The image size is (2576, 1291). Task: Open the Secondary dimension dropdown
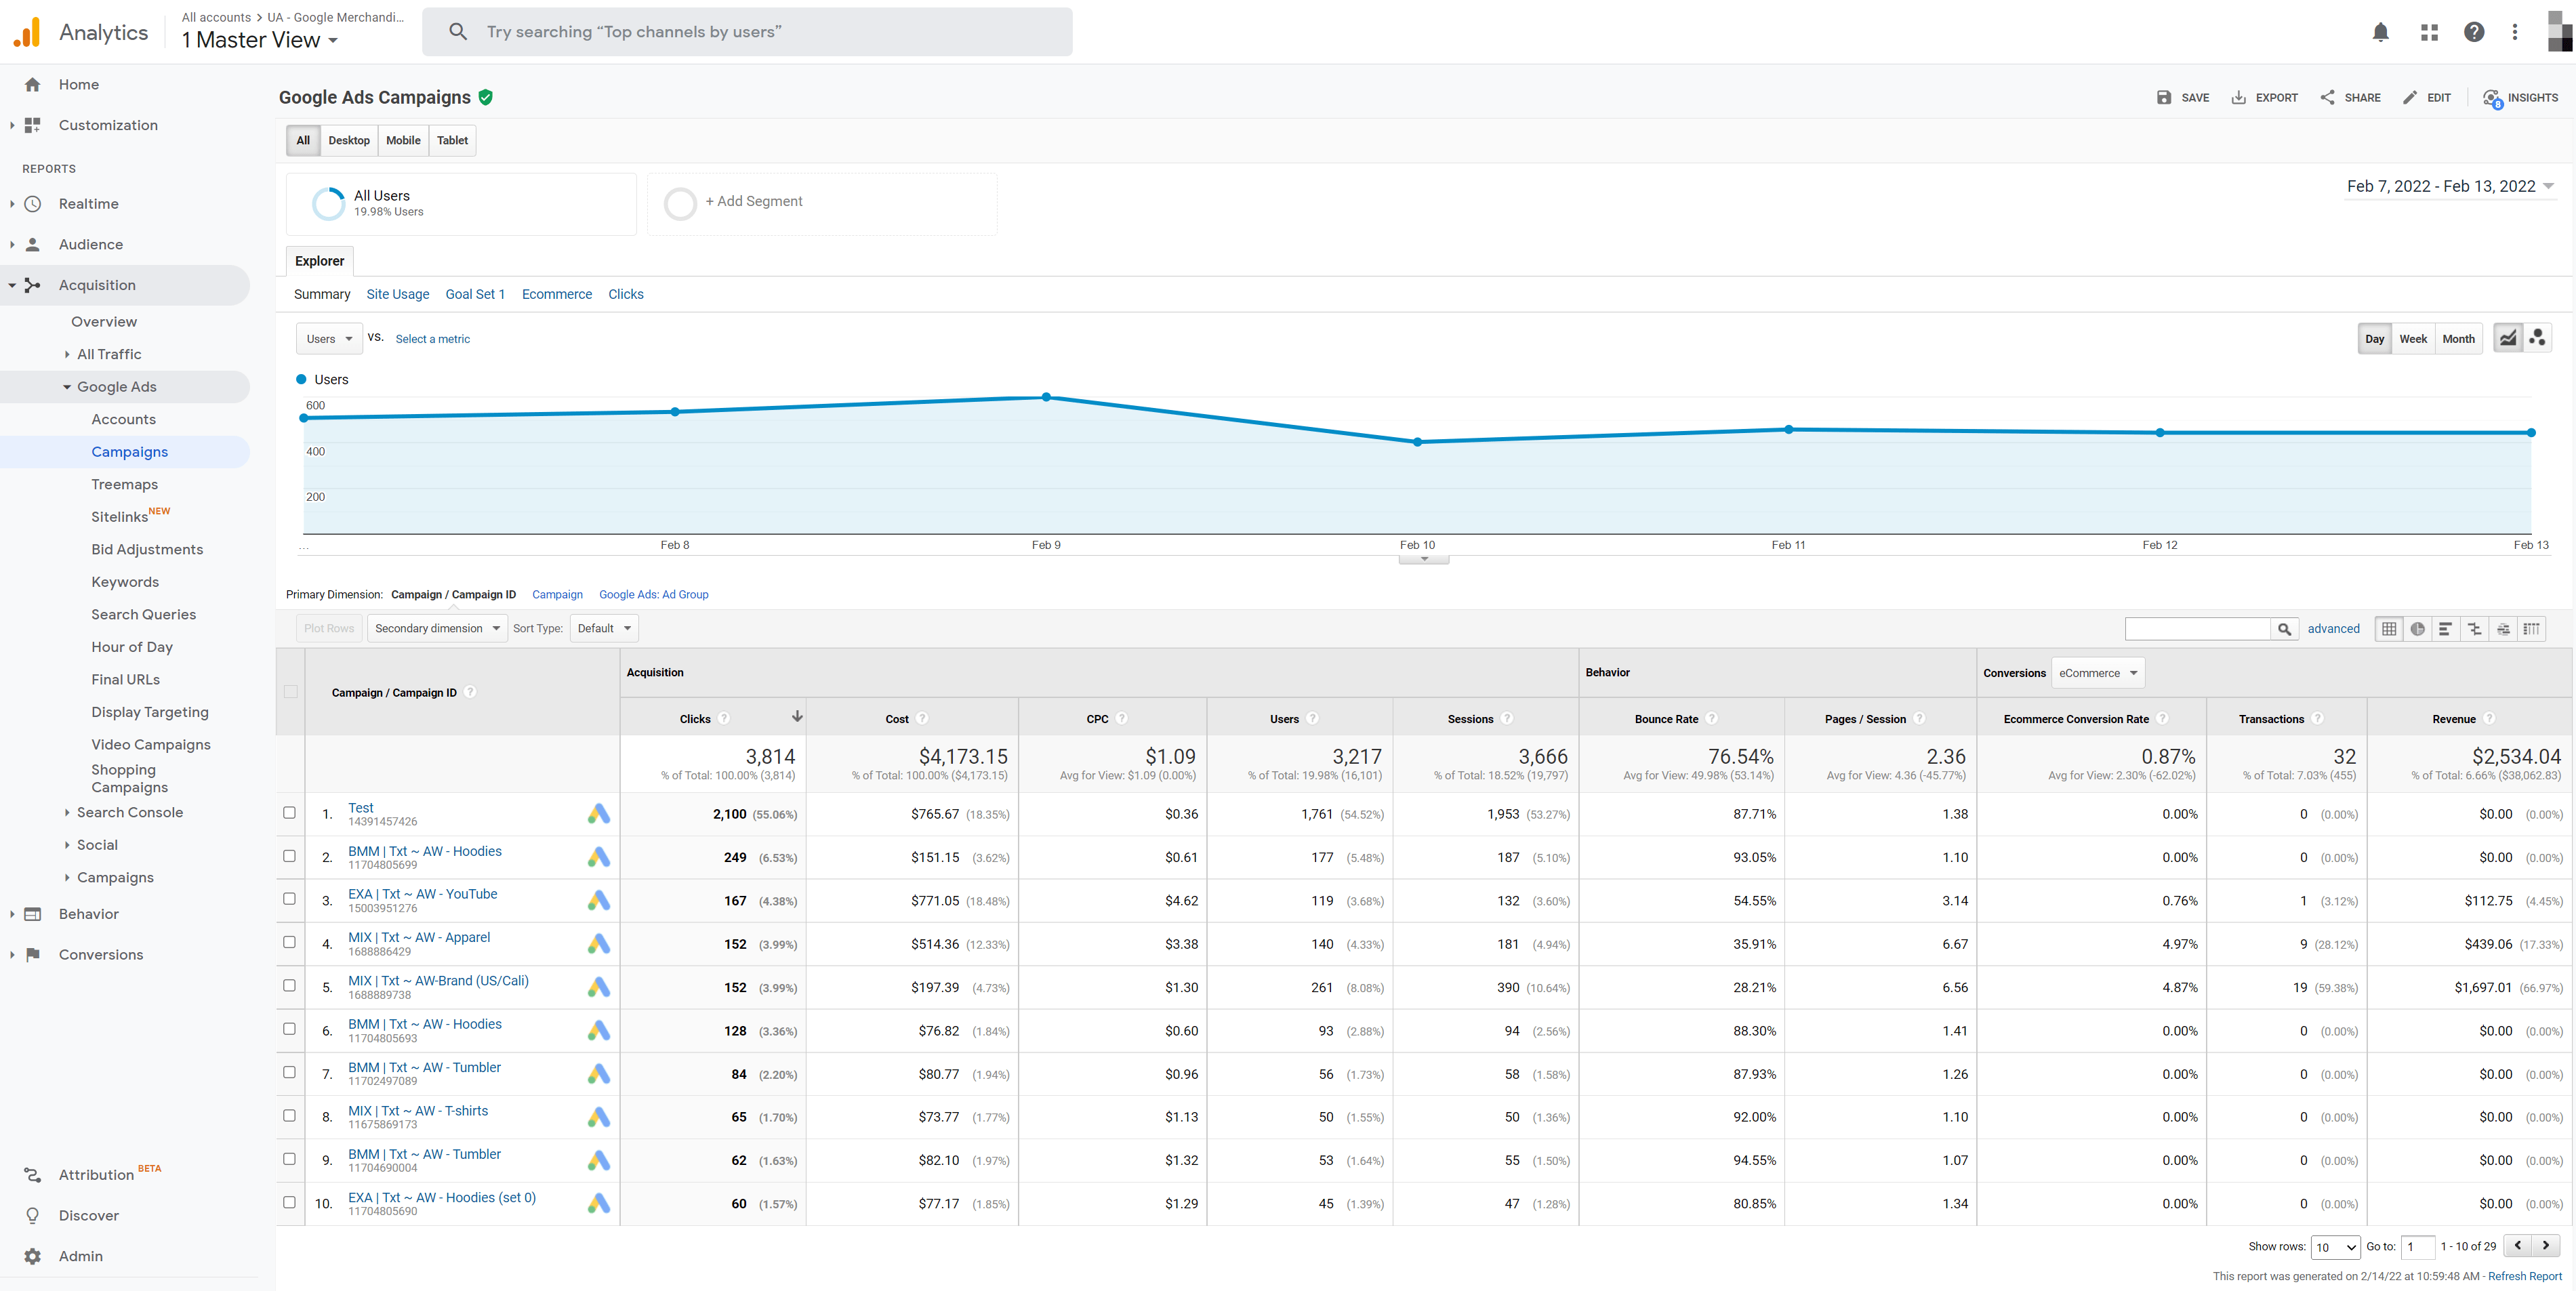(436, 628)
